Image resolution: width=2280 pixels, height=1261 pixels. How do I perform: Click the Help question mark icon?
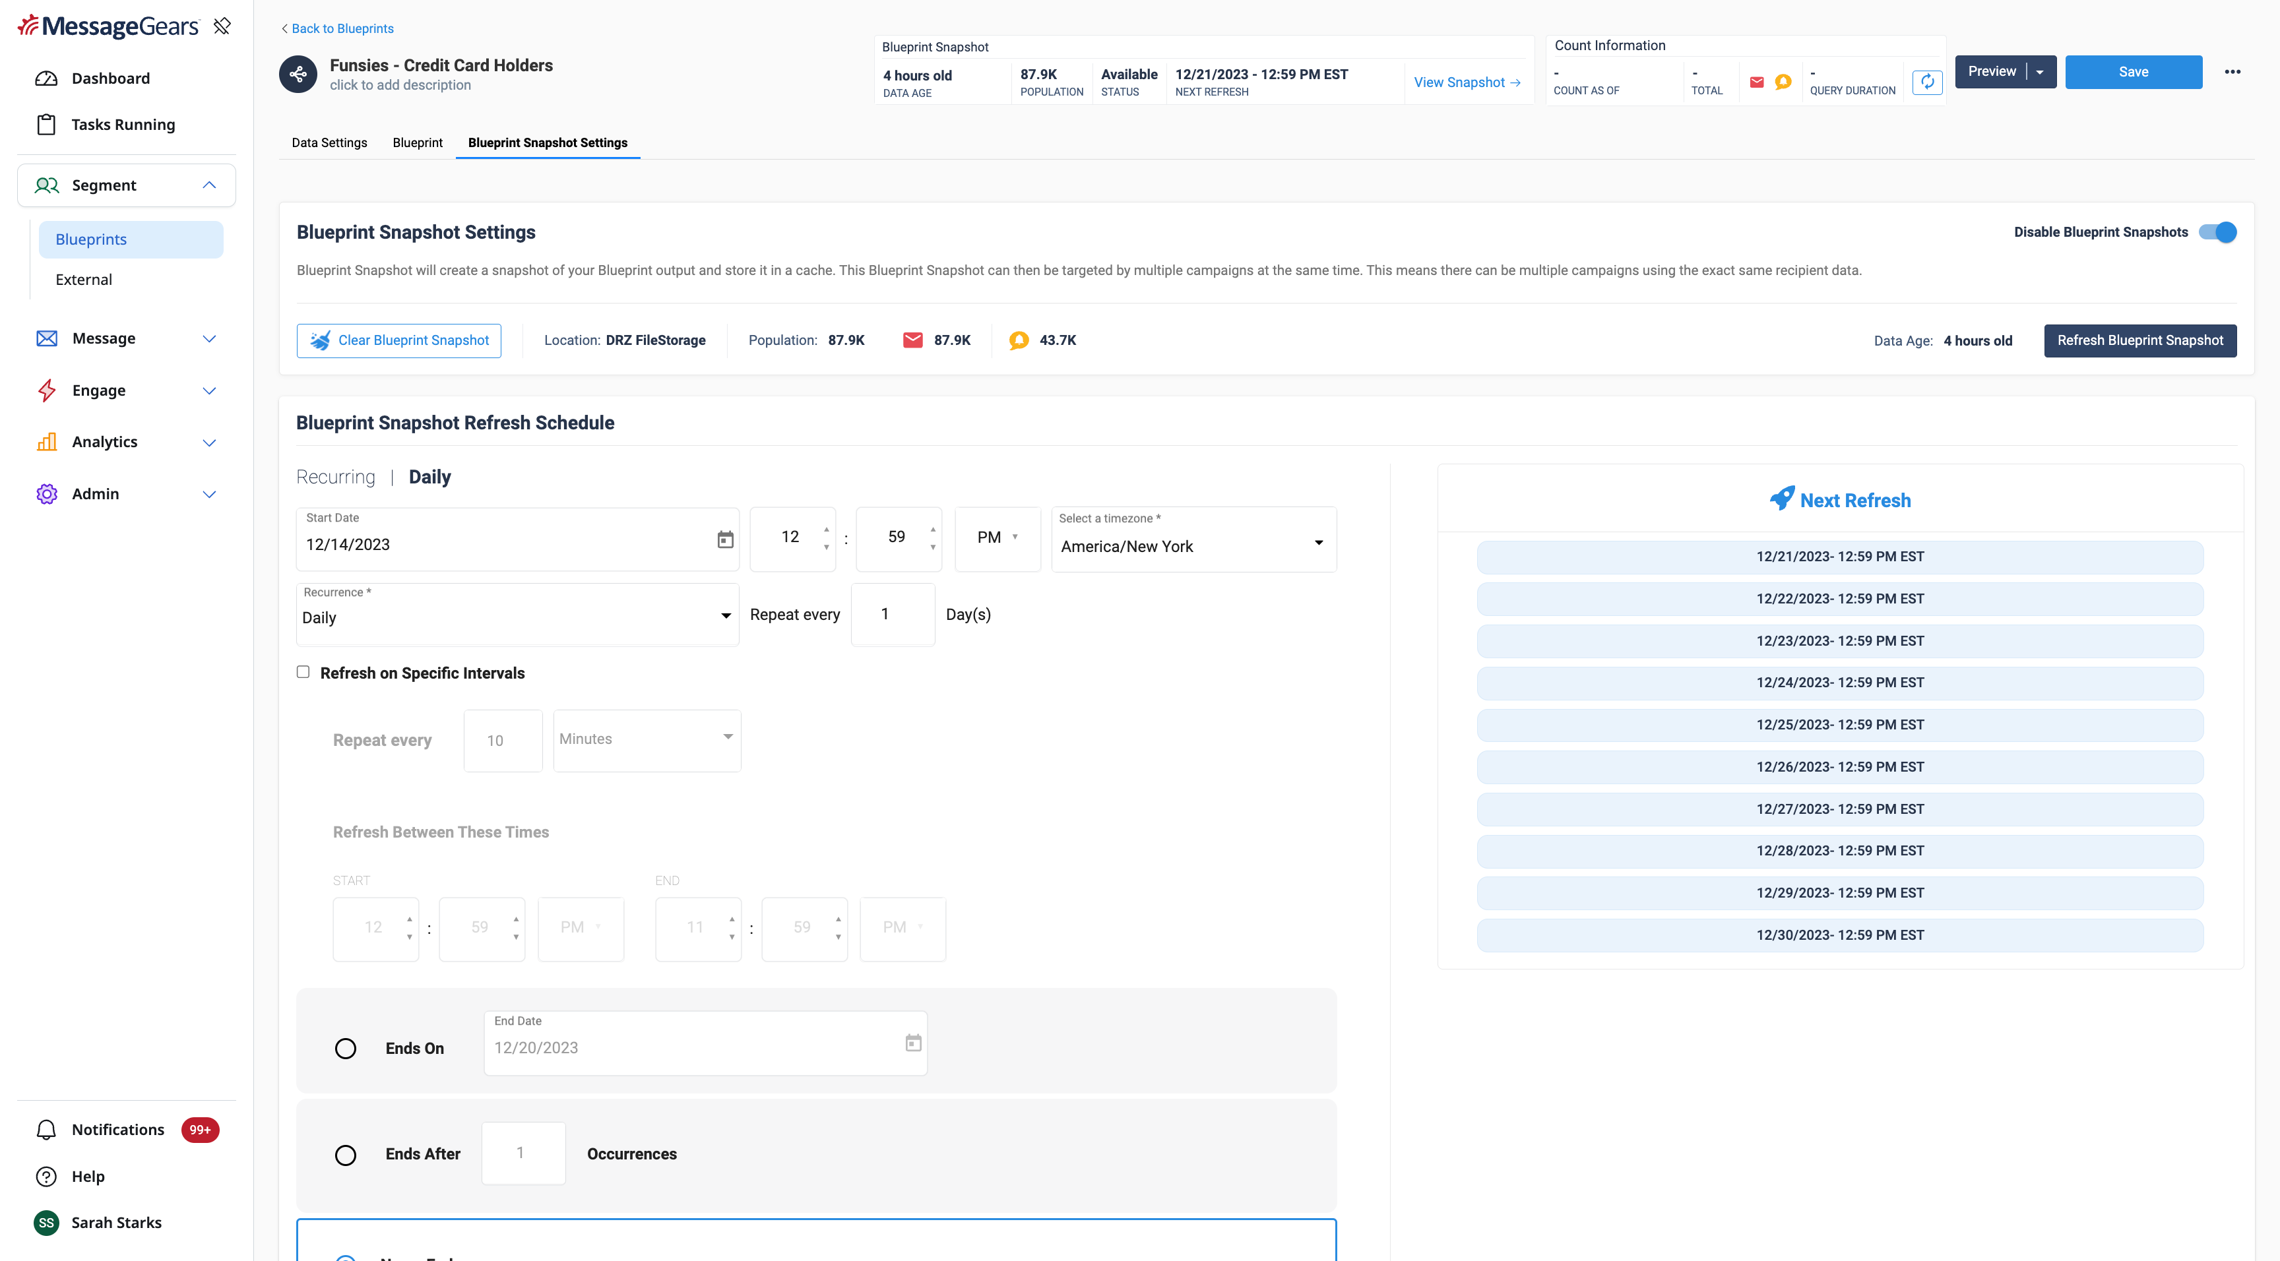click(46, 1176)
